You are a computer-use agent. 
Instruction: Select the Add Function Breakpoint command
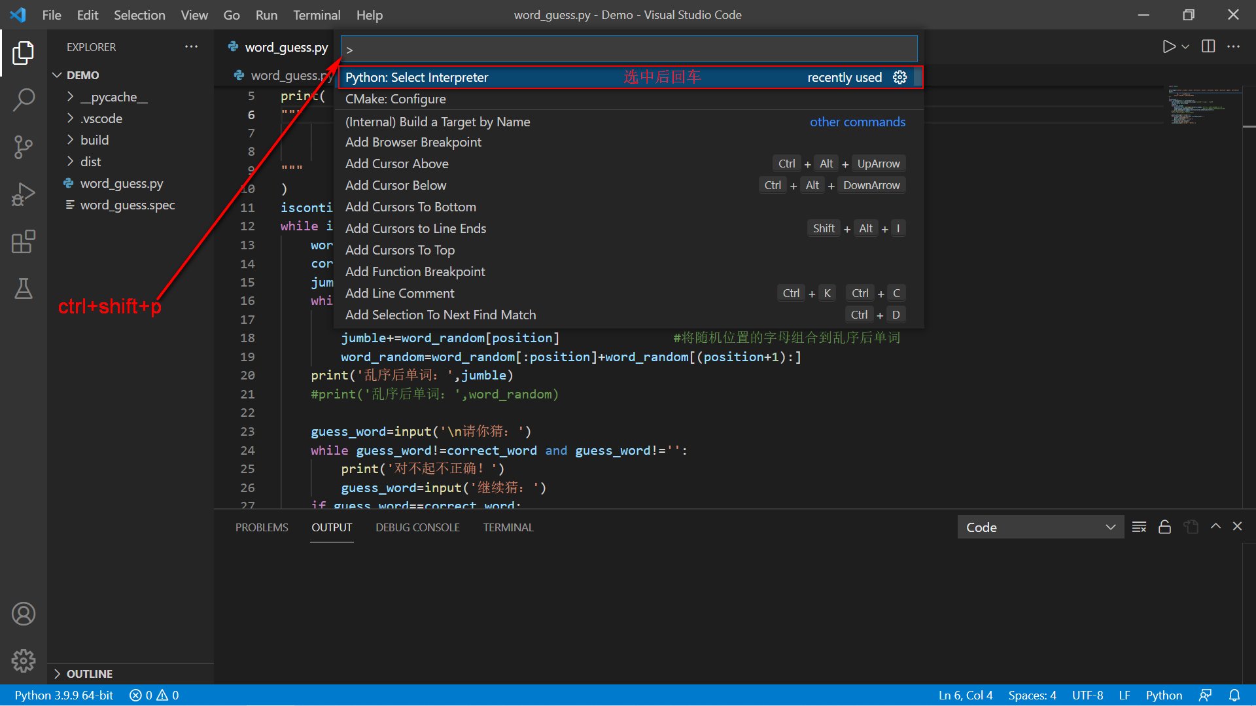tap(415, 271)
